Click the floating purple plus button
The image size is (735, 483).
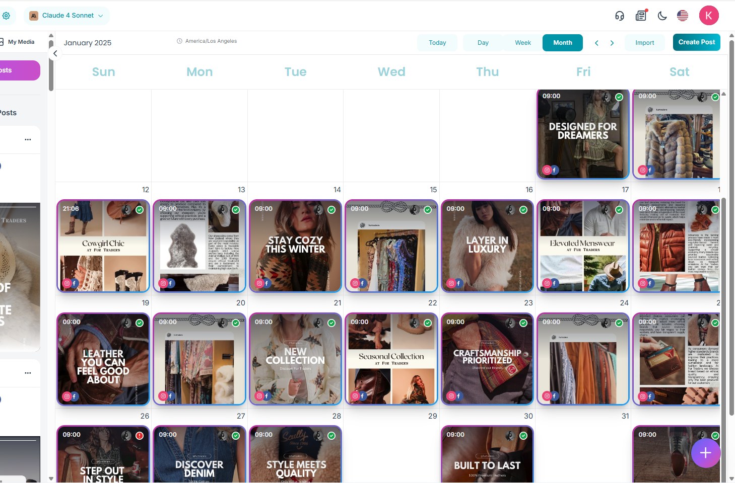click(x=705, y=453)
